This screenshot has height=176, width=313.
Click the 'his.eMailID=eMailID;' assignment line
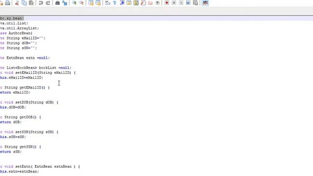(x=22, y=78)
